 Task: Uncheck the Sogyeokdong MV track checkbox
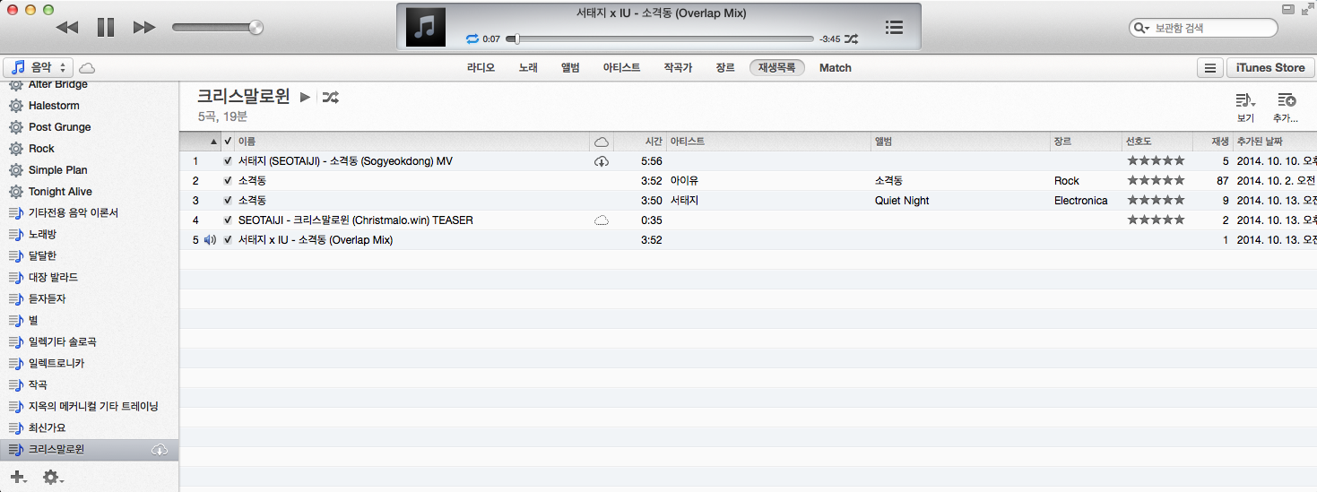click(x=228, y=161)
